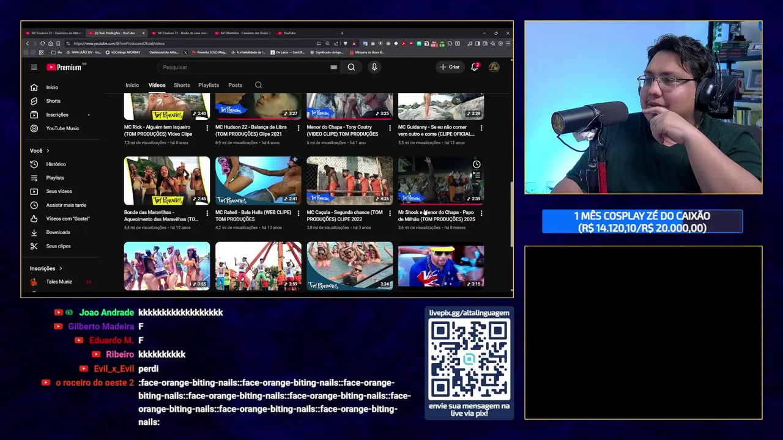Open Seus clipes in the sidebar

59,246
